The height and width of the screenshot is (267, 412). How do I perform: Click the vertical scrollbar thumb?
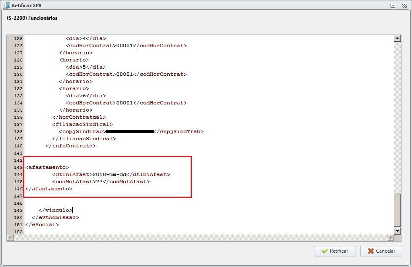pos(398,210)
